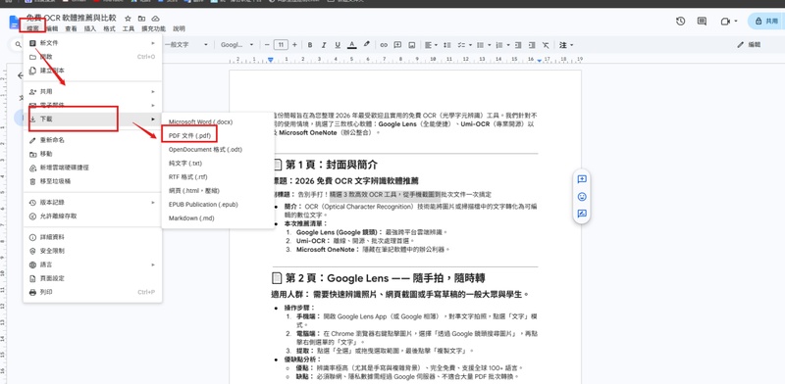
Task: Download as Microsoft Word (.docx)
Action: [x=218, y=122]
